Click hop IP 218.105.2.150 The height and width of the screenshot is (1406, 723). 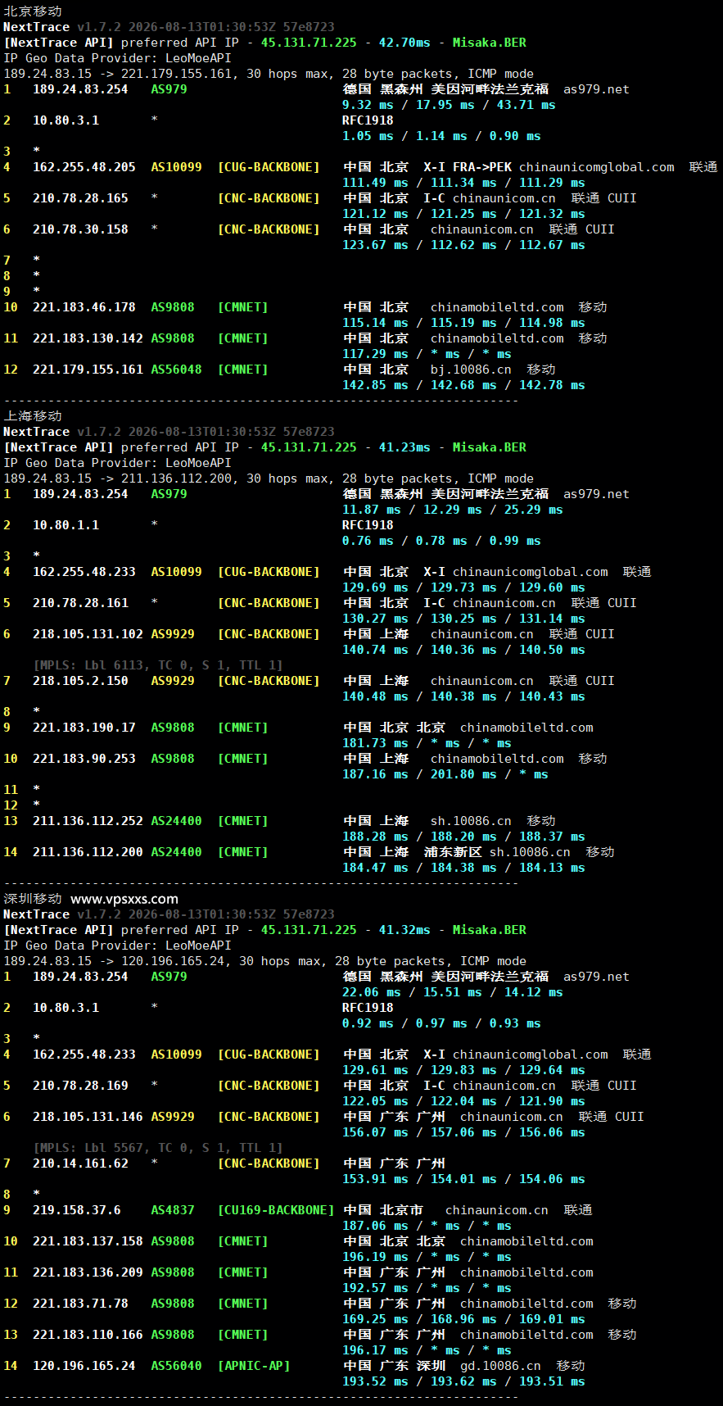point(80,681)
